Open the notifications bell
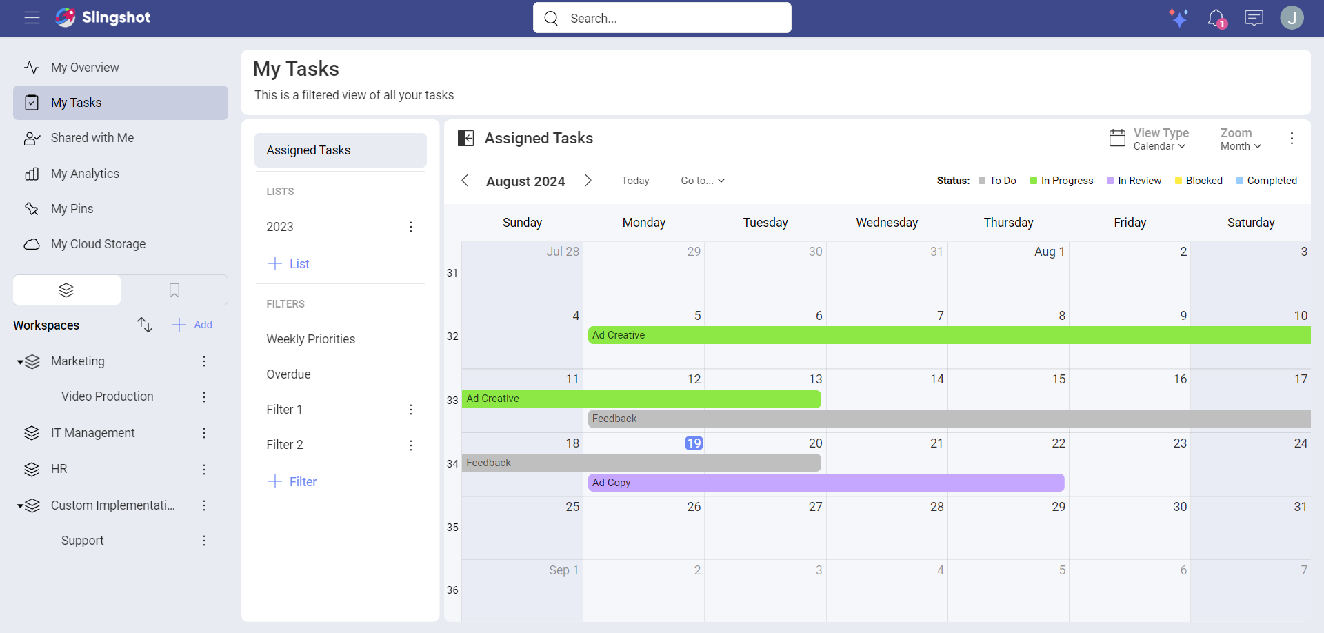 1217,19
